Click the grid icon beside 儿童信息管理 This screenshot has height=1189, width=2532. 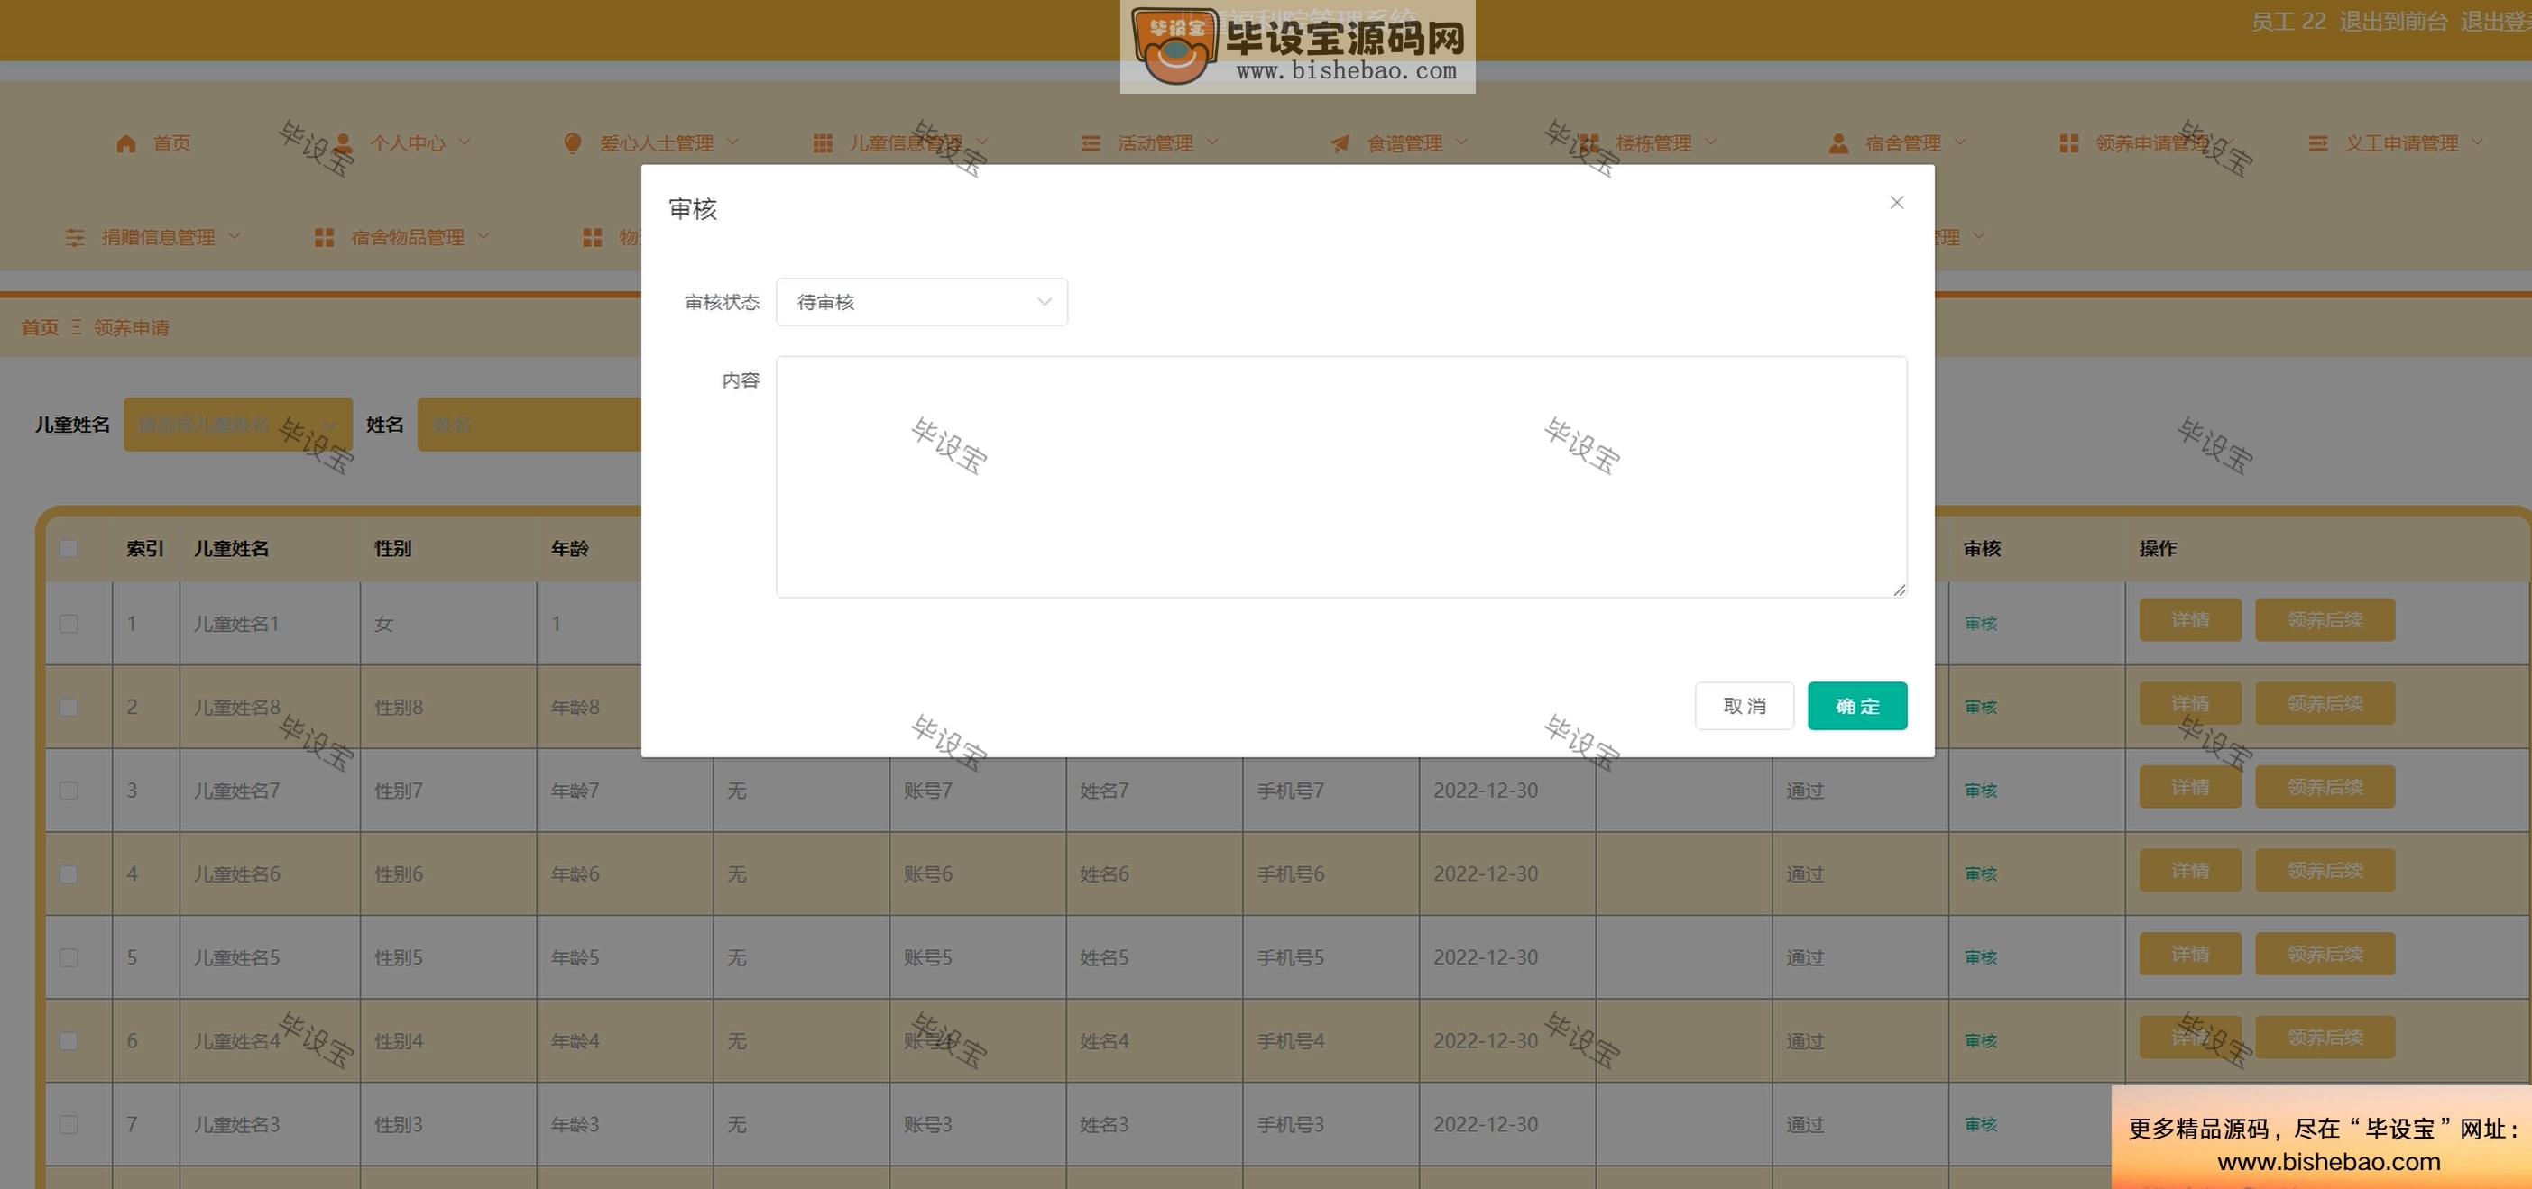point(823,143)
